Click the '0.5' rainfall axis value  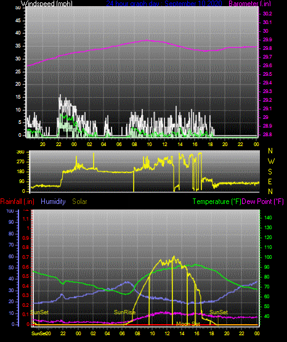[x=26, y=276]
